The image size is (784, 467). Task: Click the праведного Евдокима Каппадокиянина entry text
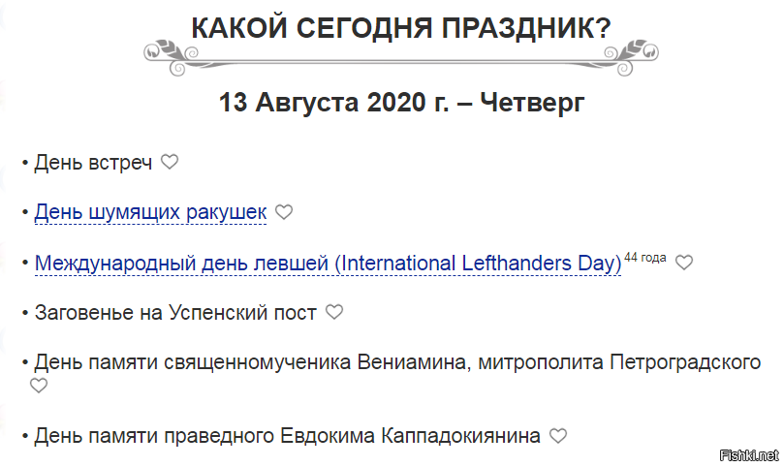tap(287, 436)
